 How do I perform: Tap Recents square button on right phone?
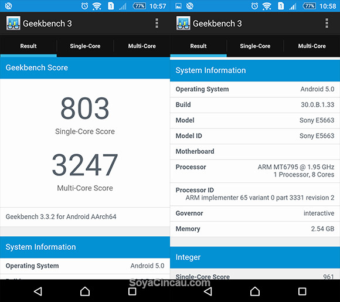302,291
